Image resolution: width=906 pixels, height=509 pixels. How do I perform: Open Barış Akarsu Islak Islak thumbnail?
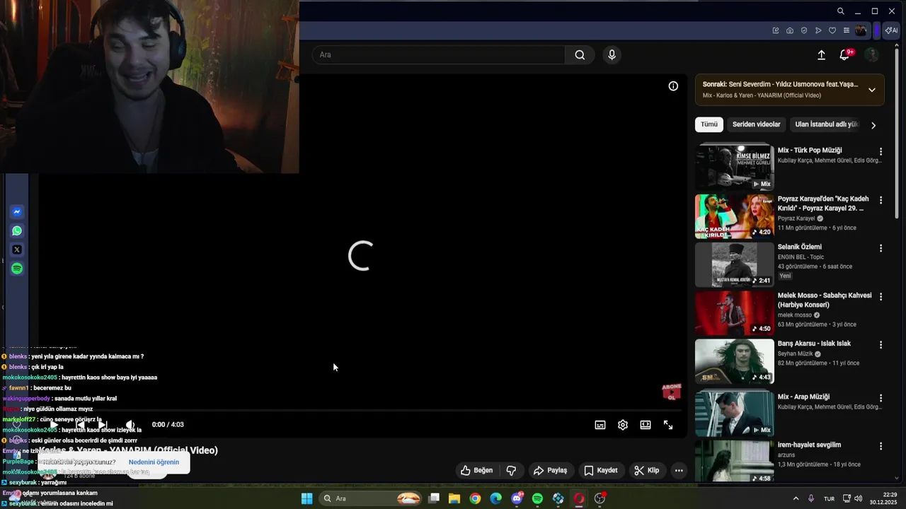735,361
